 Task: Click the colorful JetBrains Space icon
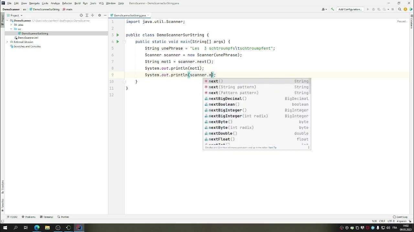(x=411, y=9)
